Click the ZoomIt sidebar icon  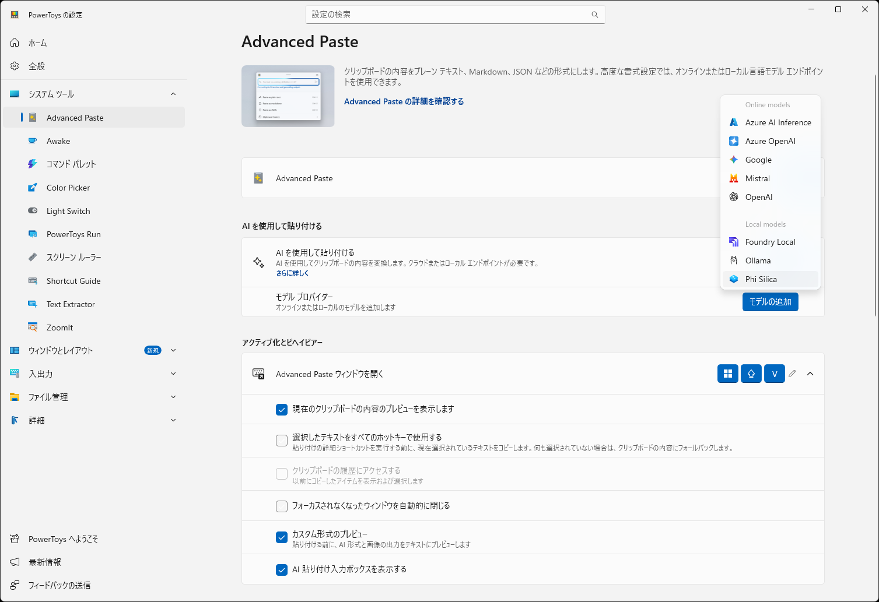[x=33, y=328]
